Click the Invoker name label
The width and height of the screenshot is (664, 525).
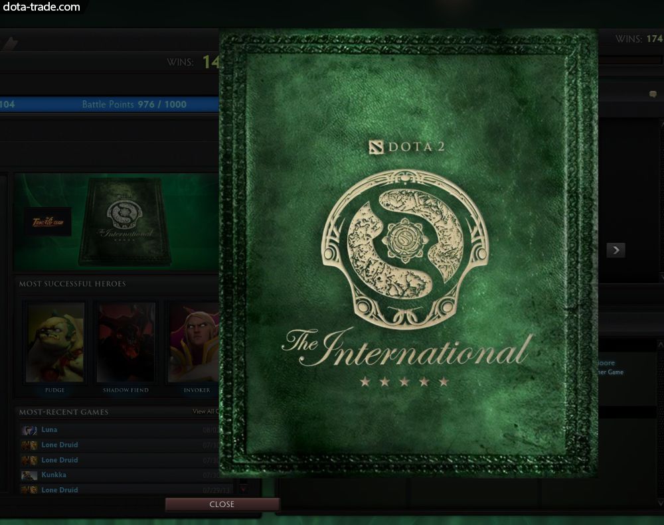[x=197, y=390]
